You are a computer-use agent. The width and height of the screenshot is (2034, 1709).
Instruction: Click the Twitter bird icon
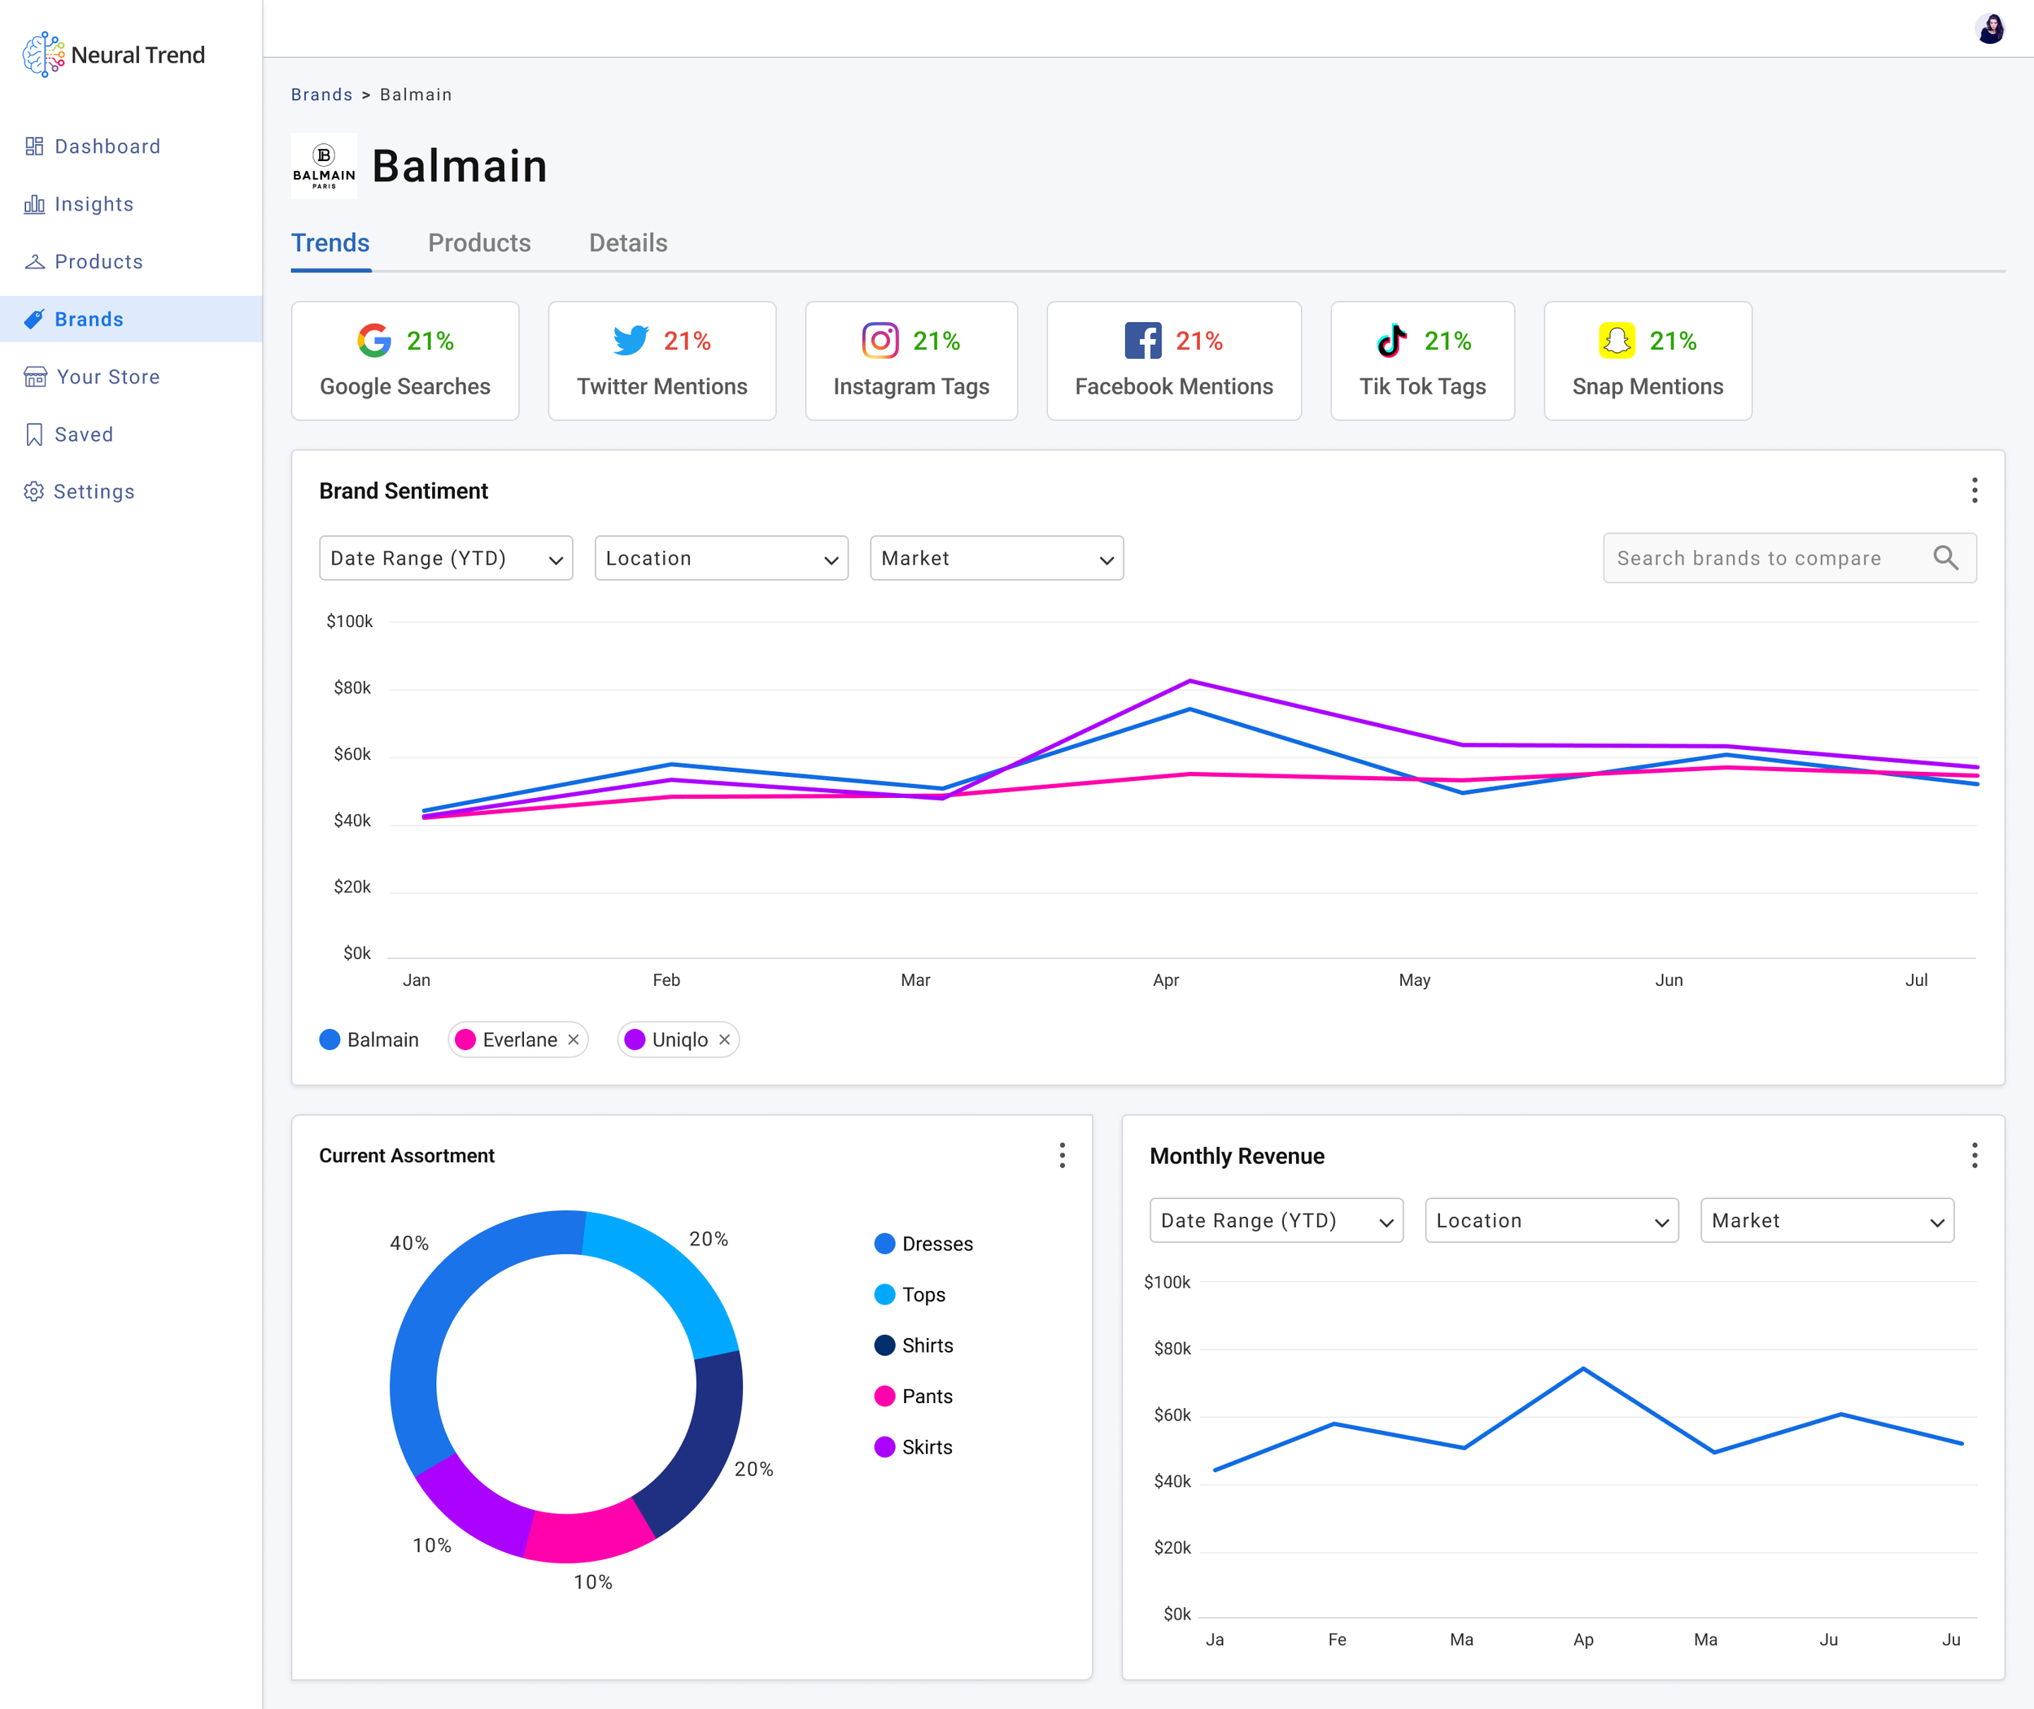[631, 341]
